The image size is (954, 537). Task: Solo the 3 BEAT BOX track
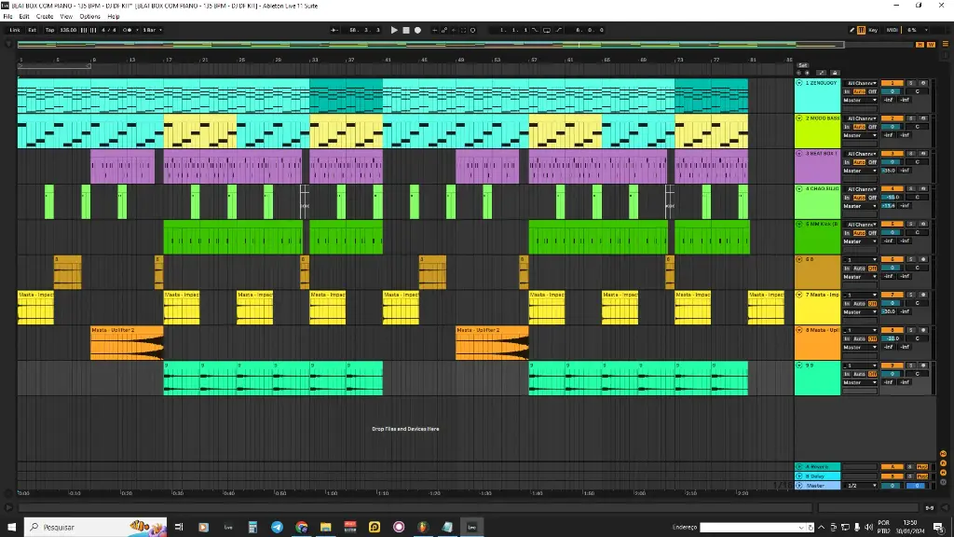tap(911, 154)
